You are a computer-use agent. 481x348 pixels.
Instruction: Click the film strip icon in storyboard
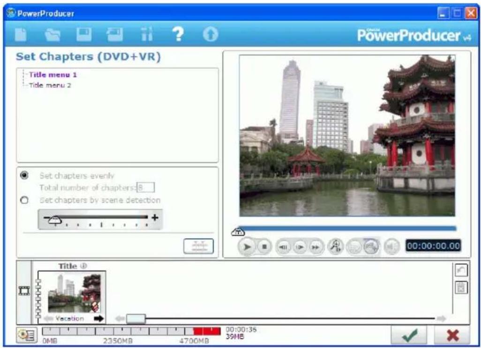click(x=24, y=290)
